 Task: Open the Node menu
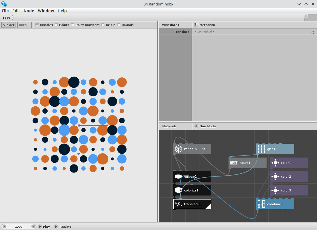pyautogui.click(x=29, y=11)
